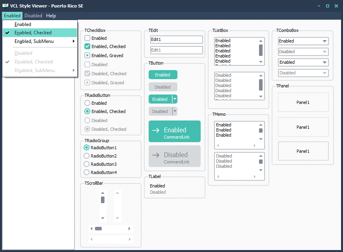Click the top Panel1 in TPanel

tap(303, 102)
